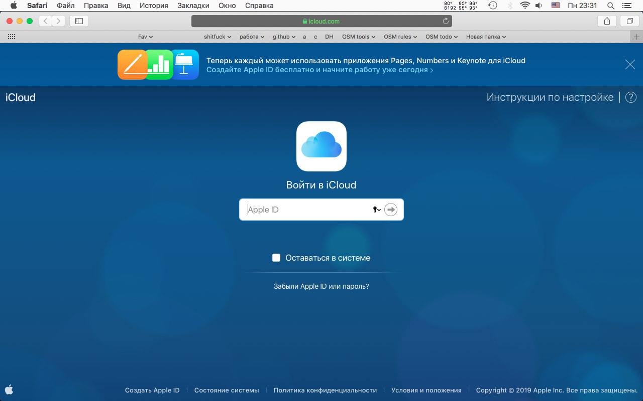Open the Apple menu in the menu bar
This screenshot has width=643, height=401.
tap(14, 6)
